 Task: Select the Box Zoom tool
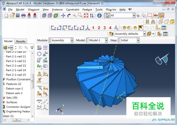[x=80, y=15]
